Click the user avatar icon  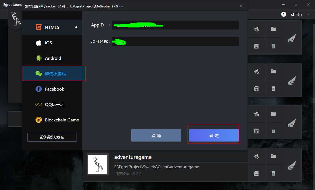point(284,14)
